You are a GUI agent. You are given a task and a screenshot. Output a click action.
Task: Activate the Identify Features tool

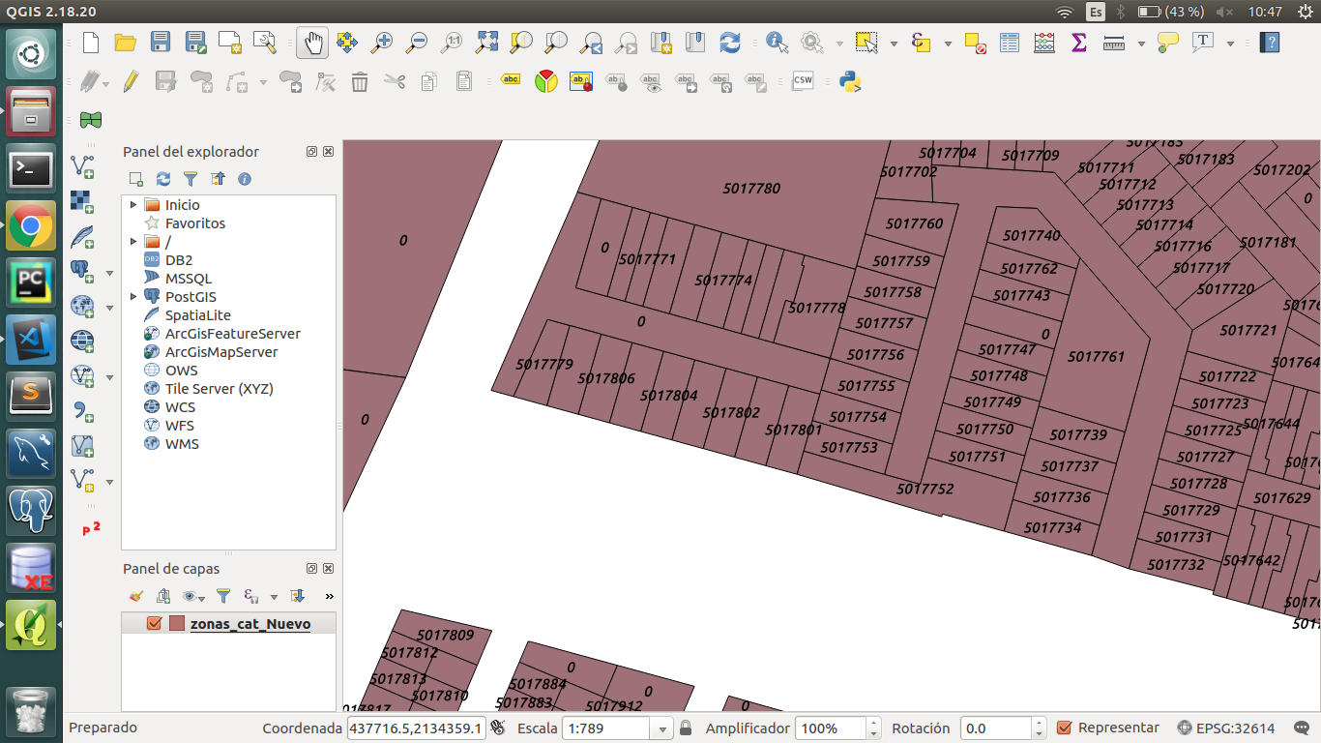[x=777, y=43]
